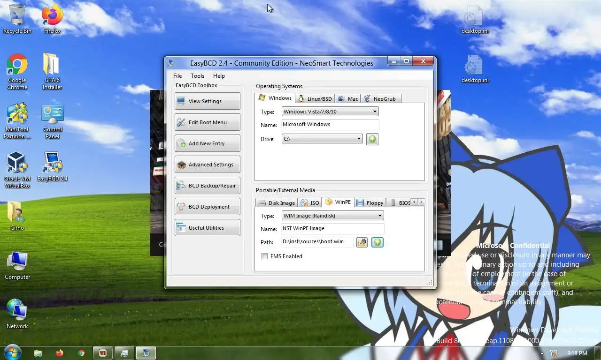Expand the C:\ Drive dropdown
The height and width of the screenshot is (360, 601).
pyautogui.click(x=322, y=139)
